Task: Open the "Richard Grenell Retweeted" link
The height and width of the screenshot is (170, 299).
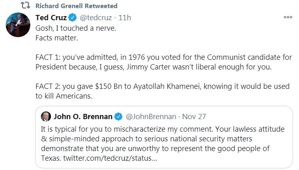Action: tap(76, 6)
